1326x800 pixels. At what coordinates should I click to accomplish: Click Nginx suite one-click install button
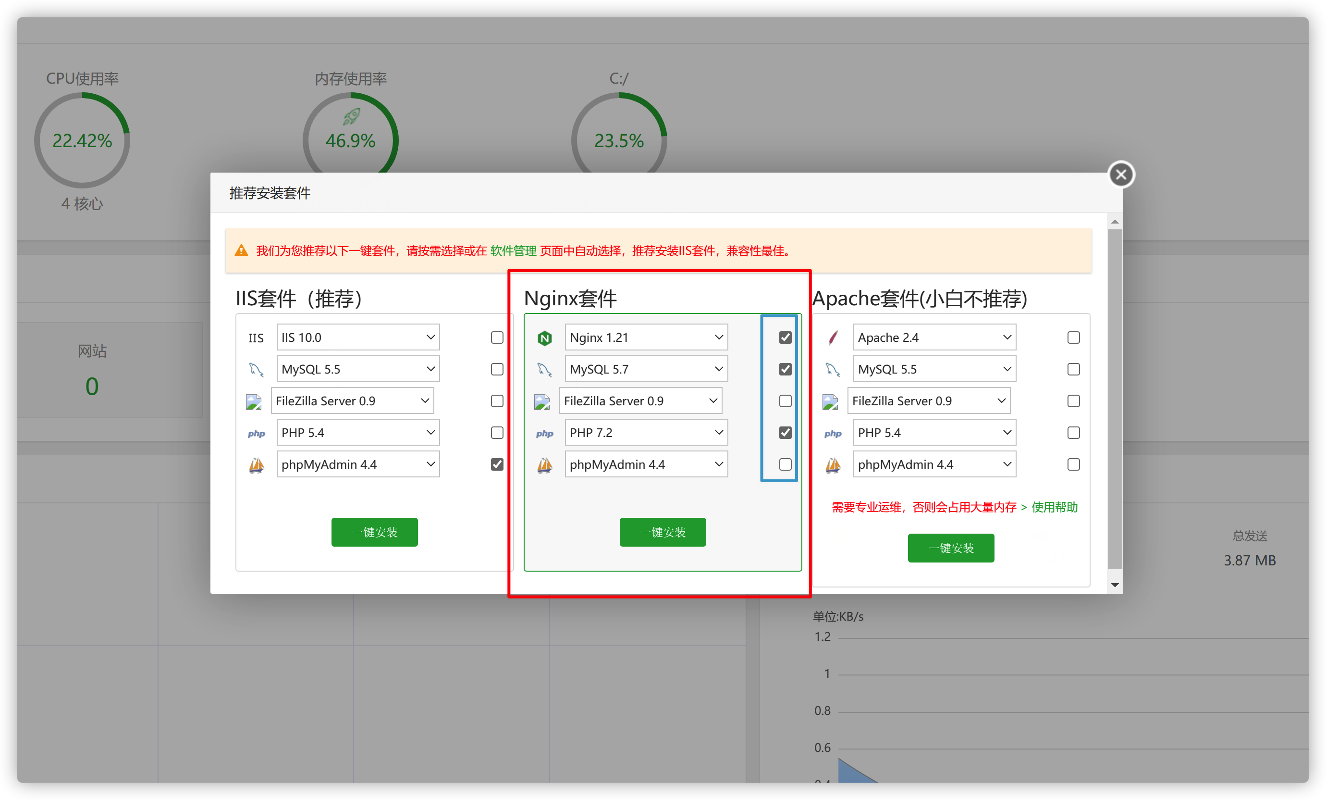coord(663,532)
